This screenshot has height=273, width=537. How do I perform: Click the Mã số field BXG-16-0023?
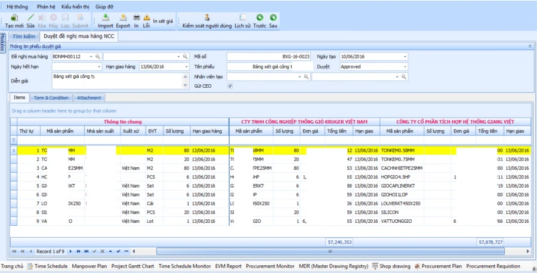tap(269, 57)
